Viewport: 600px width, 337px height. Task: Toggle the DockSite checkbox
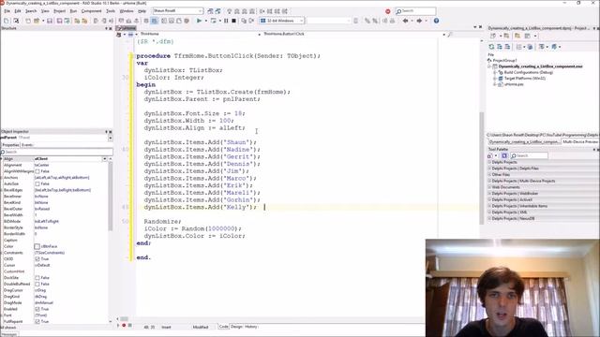tap(37, 278)
